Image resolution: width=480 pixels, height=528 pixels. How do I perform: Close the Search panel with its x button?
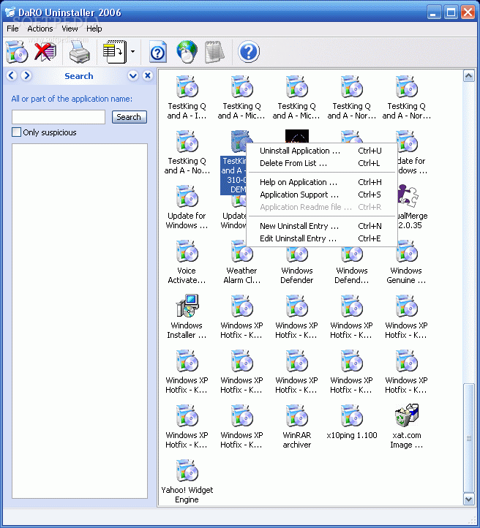(148, 75)
